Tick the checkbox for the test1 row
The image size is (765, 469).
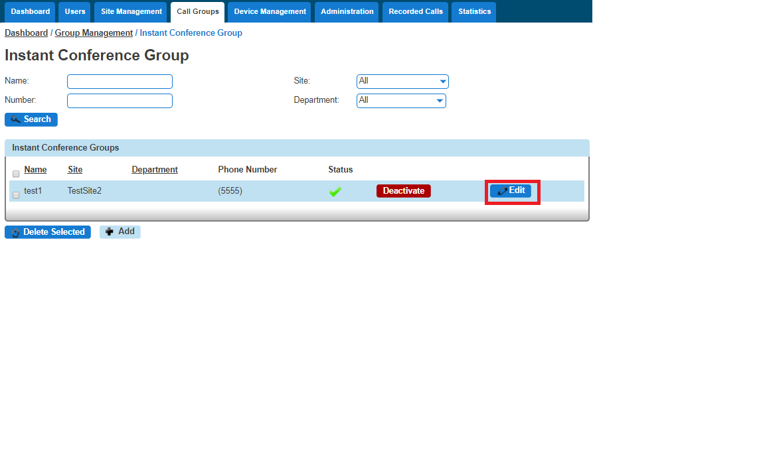[16, 195]
